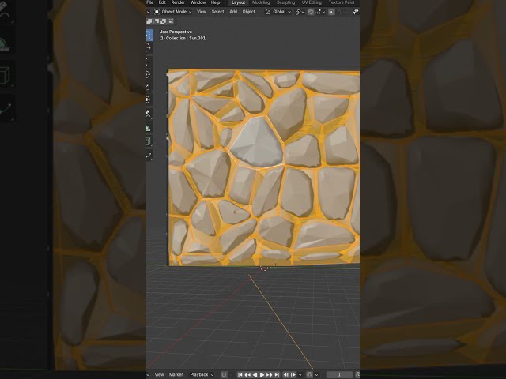The width and height of the screenshot is (506, 379).
Task: Switch to the UV Editing workspace tab
Action: (312, 2)
